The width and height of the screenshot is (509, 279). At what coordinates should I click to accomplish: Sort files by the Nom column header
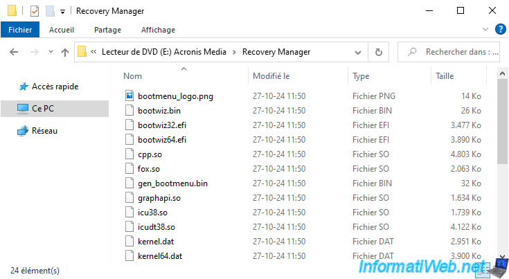tap(132, 76)
